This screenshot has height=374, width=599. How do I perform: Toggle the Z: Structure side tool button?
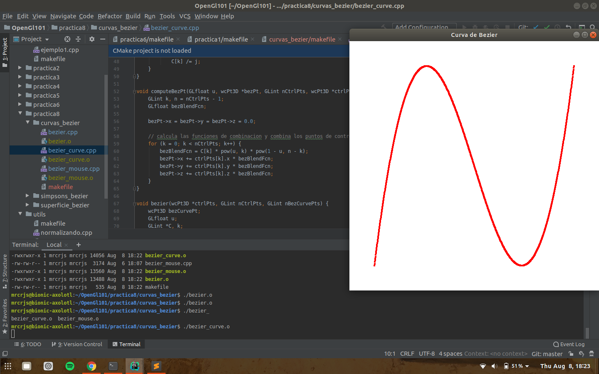pos(5,271)
